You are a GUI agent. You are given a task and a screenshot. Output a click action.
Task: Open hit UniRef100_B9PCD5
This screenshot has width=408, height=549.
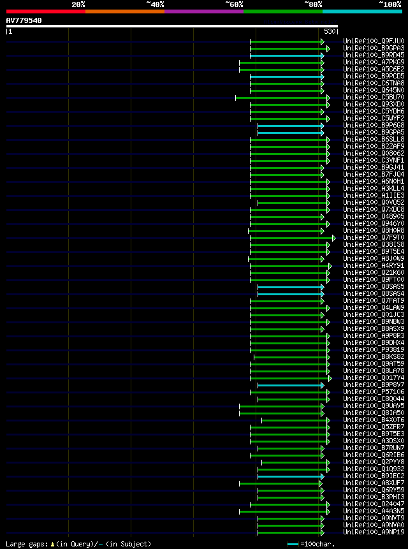point(374,77)
